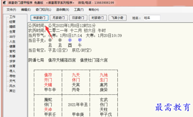Image resolution: width=193 pixels, height=117 pixels.
Task: Click the red 天辅 cell text
Action: pos(48,85)
